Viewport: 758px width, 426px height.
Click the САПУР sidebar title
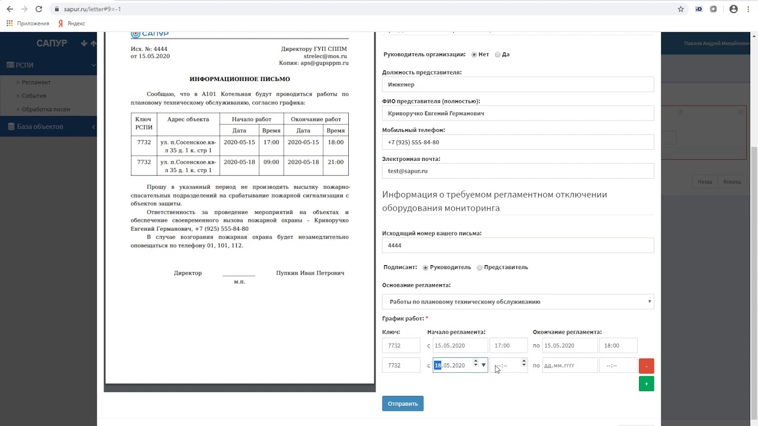click(52, 43)
